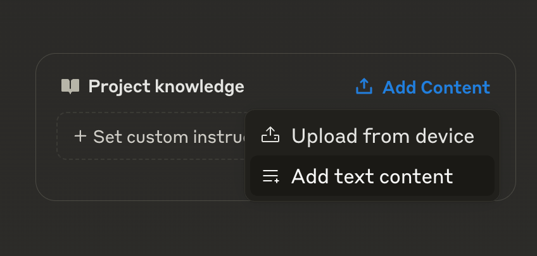Click the highlighted Add text content row
This screenshot has width=537, height=256.
[x=372, y=176]
